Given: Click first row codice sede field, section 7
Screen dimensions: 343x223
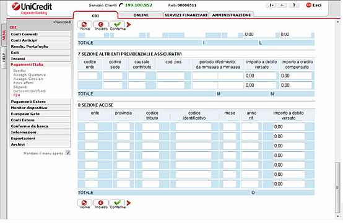Looking at the screenshot, I should pos(113,76).
